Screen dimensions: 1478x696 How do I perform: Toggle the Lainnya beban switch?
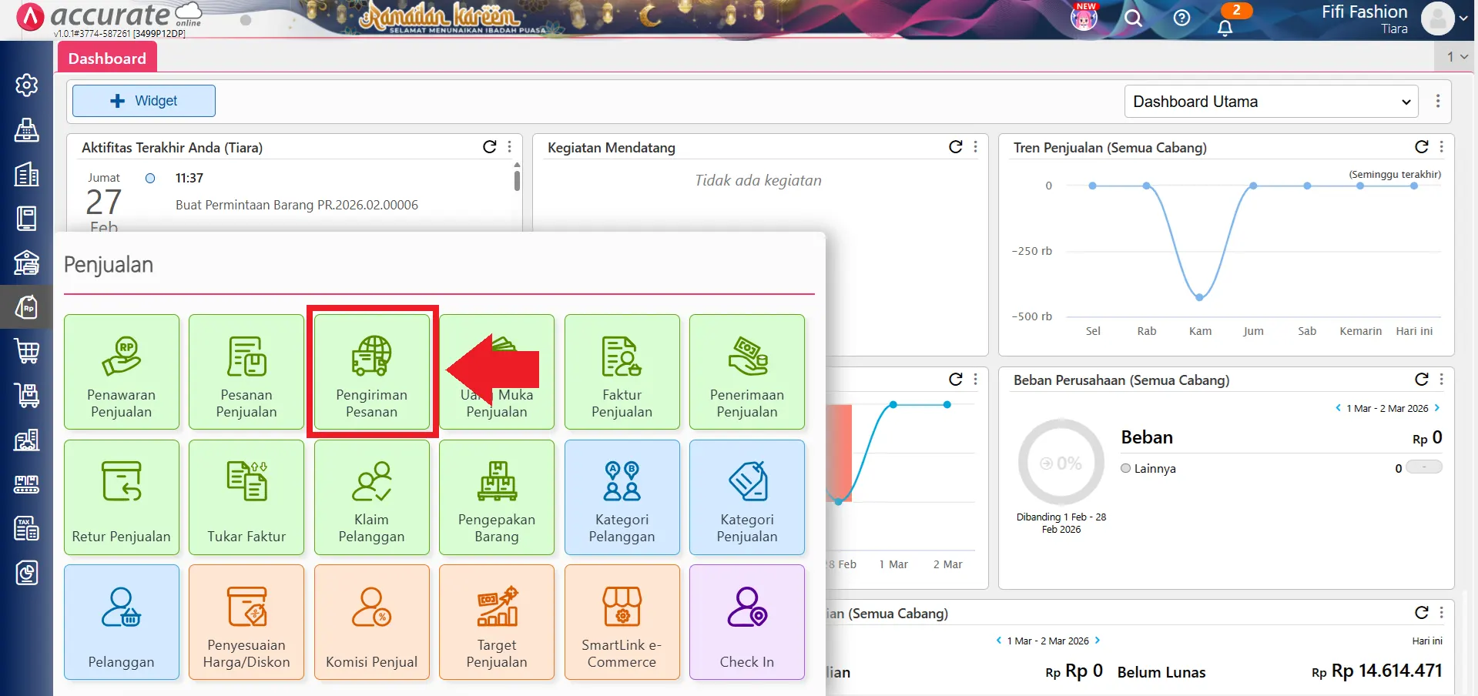[x=1423, y=467]
